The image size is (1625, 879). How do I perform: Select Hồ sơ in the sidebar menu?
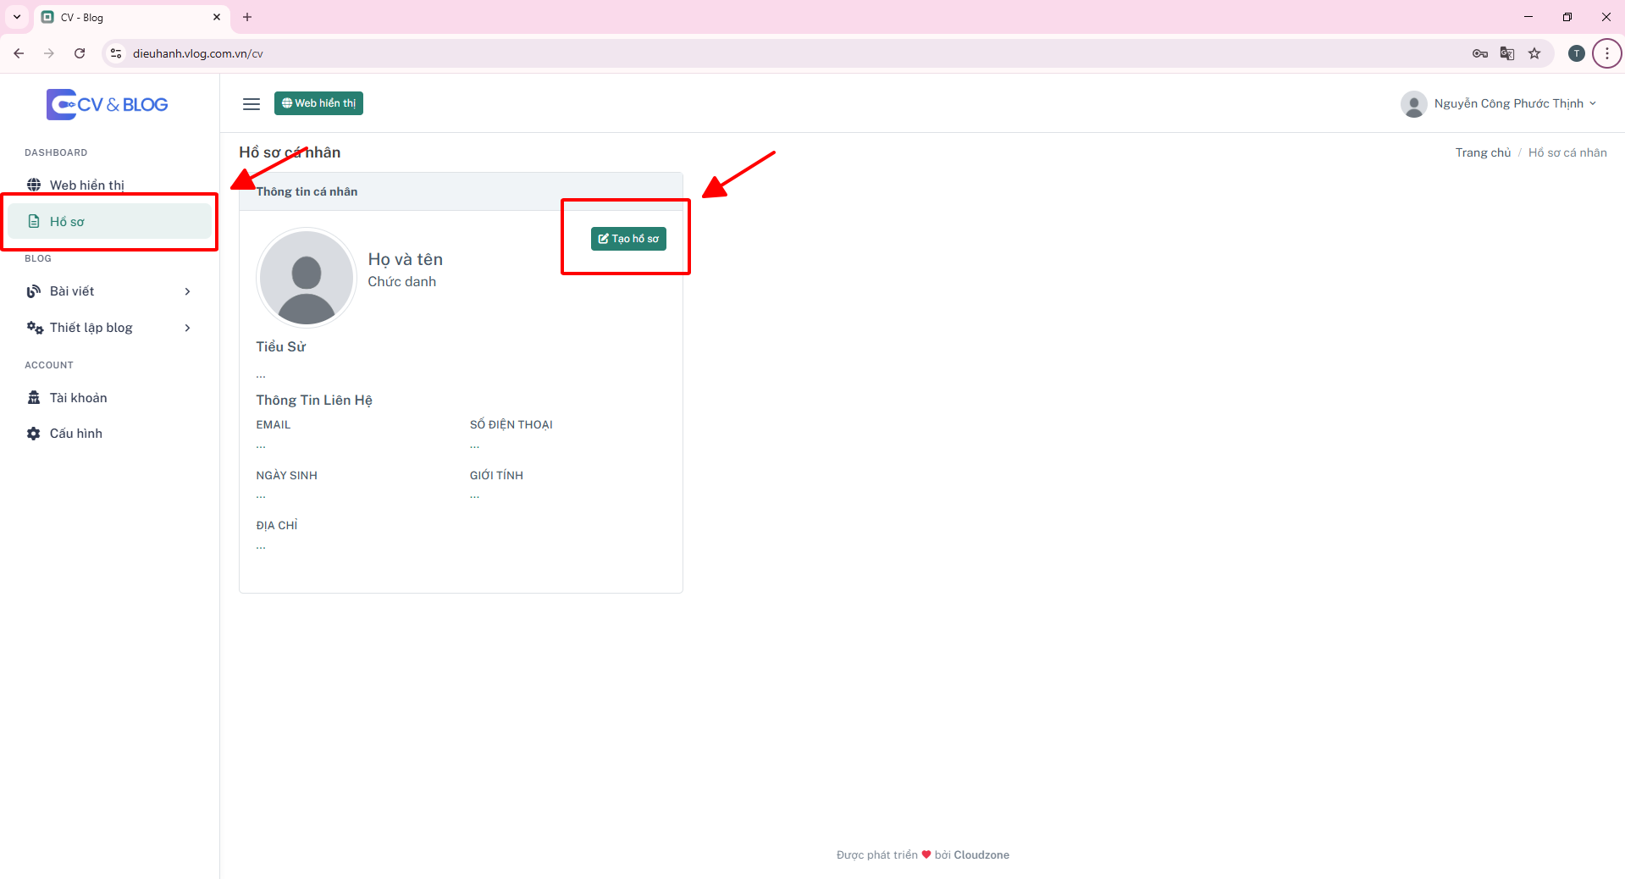[x=109, y=221]
